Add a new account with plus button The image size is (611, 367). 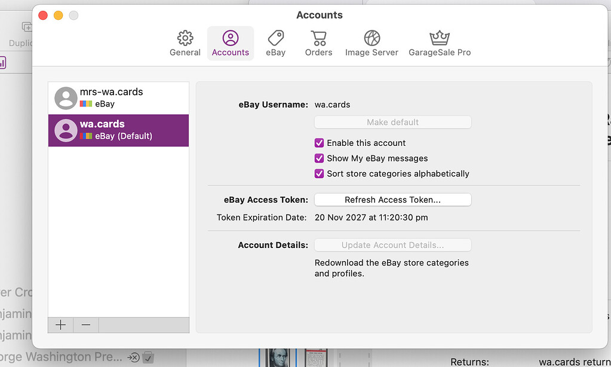[60, 325]
